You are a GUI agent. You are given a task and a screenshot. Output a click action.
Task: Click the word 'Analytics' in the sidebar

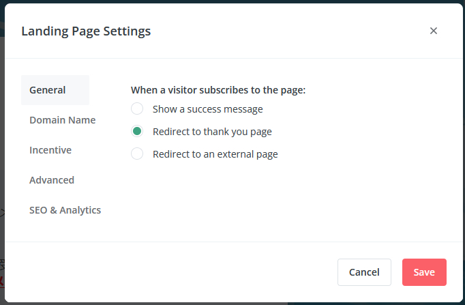click(80, 210)
